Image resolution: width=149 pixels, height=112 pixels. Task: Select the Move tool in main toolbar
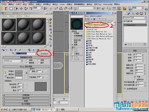[21, 9]
